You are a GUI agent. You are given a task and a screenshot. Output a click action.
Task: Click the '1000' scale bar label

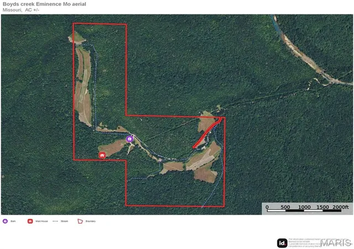pos(304,207)
